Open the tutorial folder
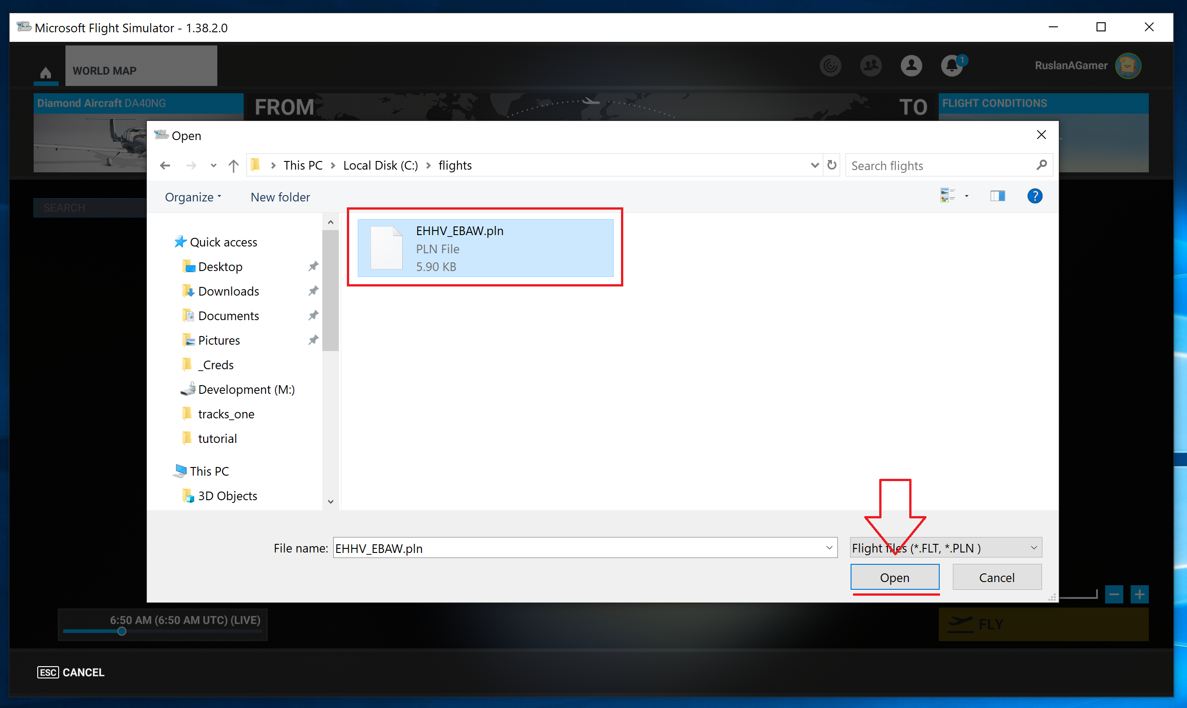 pos(210,439)
